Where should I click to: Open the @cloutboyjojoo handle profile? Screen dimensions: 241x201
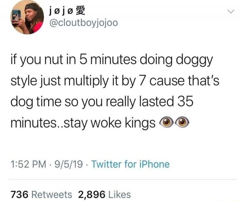(84, 23)
